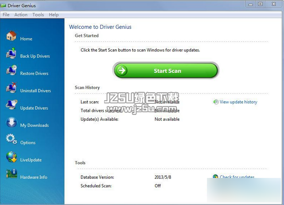Select Uninstall Drivers label

35,91
